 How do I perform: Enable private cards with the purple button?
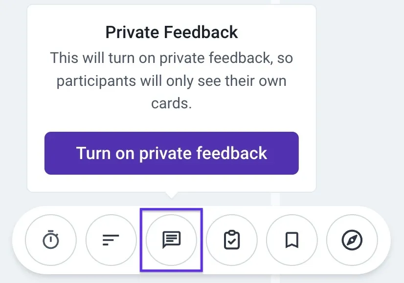[171, 153]
